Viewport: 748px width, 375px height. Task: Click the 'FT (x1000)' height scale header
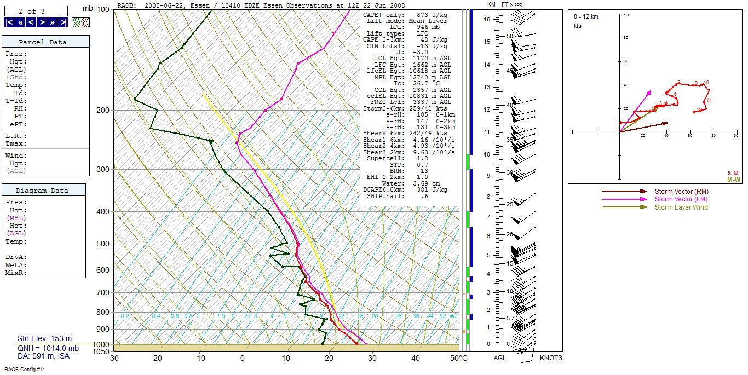(x=512, y=4)
